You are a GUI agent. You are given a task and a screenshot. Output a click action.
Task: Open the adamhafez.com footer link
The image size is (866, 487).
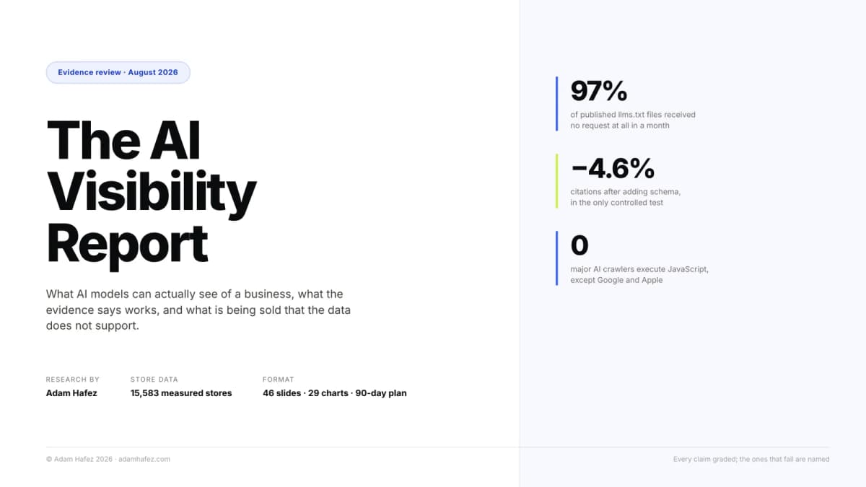144,459
